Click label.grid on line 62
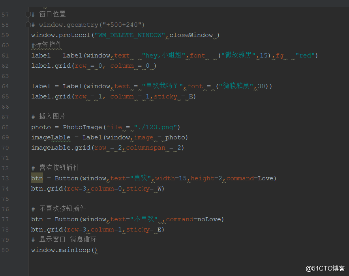This screenshot has height=276, width=349. (x=51, y=66)
